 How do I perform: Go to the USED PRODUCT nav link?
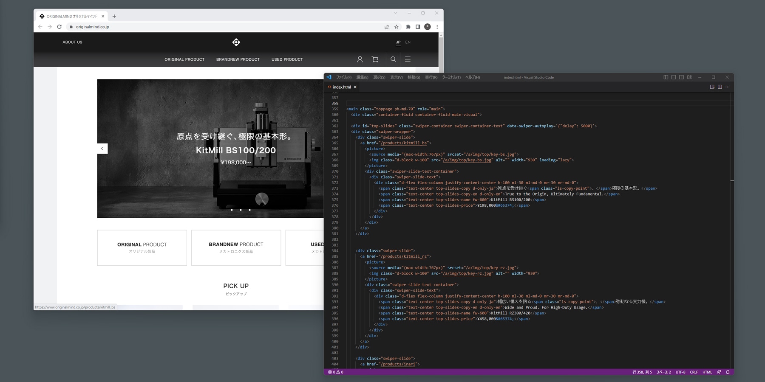(287, 59)
